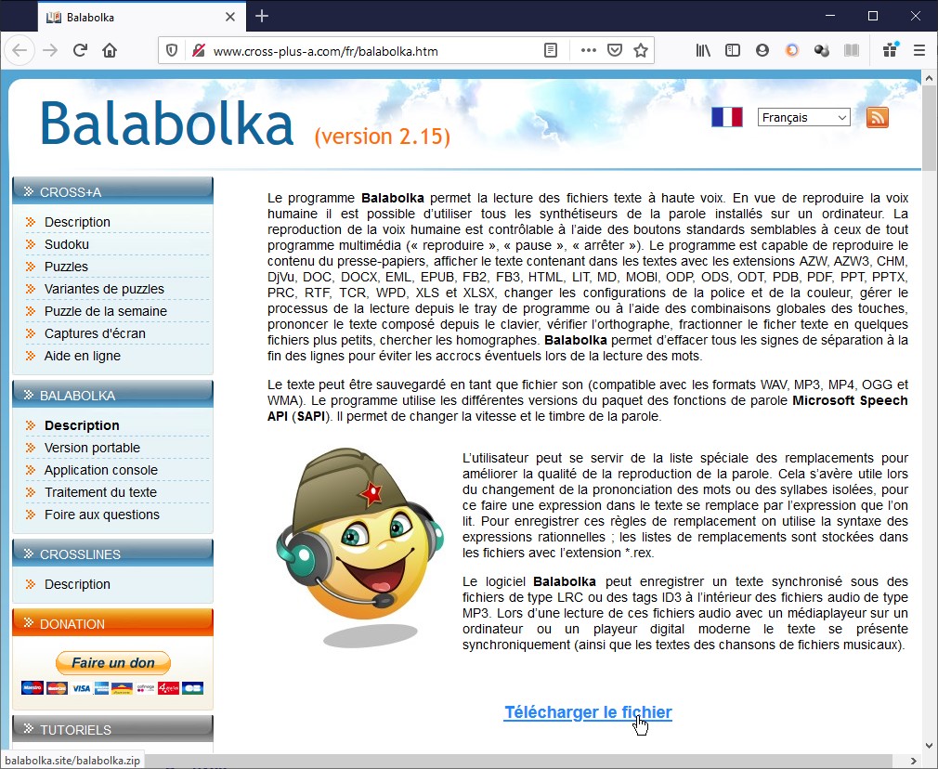Click the payment cards logos strip

(x=112, y=688)
